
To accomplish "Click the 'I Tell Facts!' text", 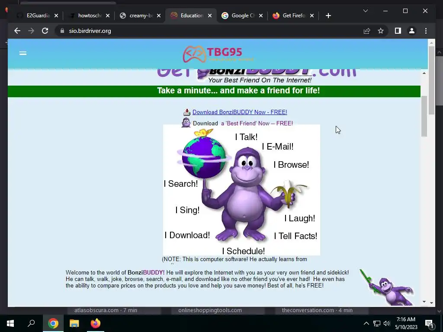I will (x=295, y=236).
